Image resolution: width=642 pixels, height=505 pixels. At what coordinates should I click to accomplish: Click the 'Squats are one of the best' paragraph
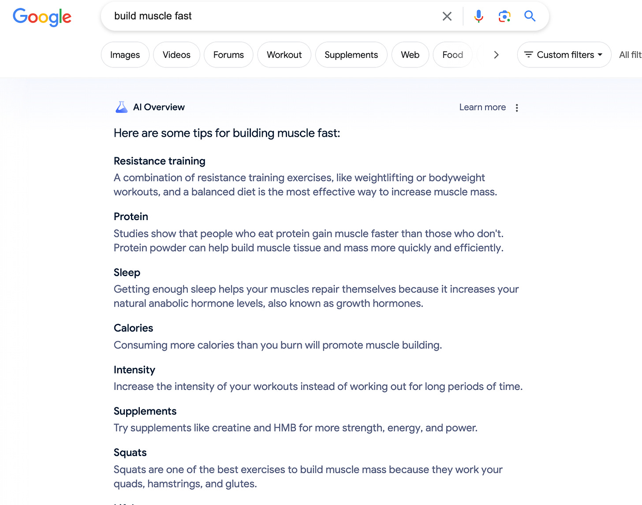308,476
